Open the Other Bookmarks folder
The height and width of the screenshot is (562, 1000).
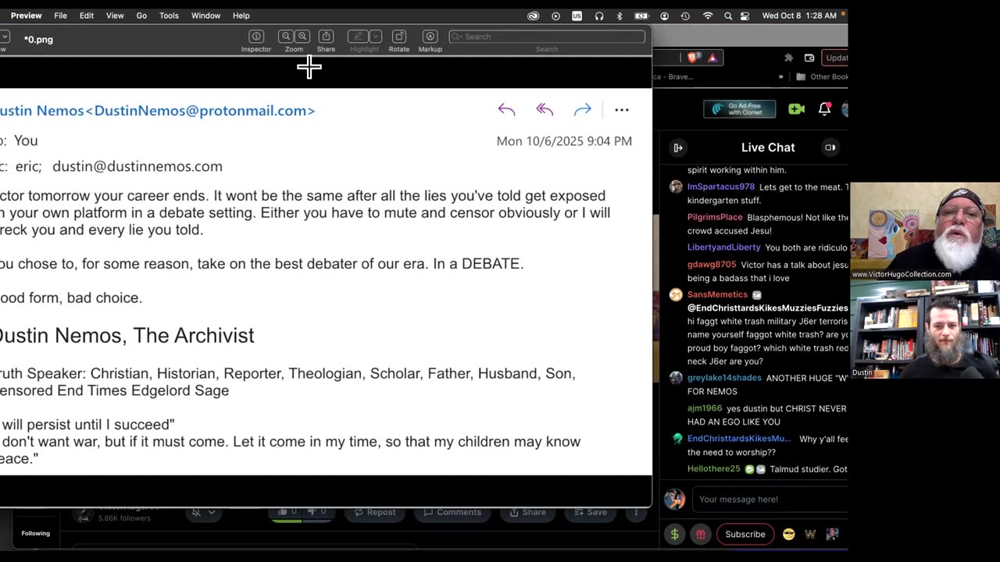tap(822, 76)
